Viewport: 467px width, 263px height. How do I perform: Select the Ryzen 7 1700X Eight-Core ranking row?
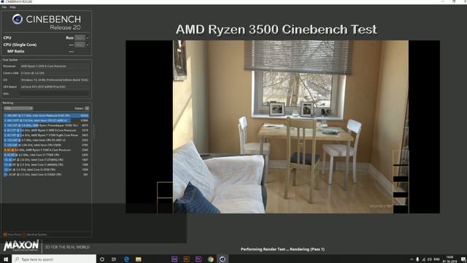point(46,135)
